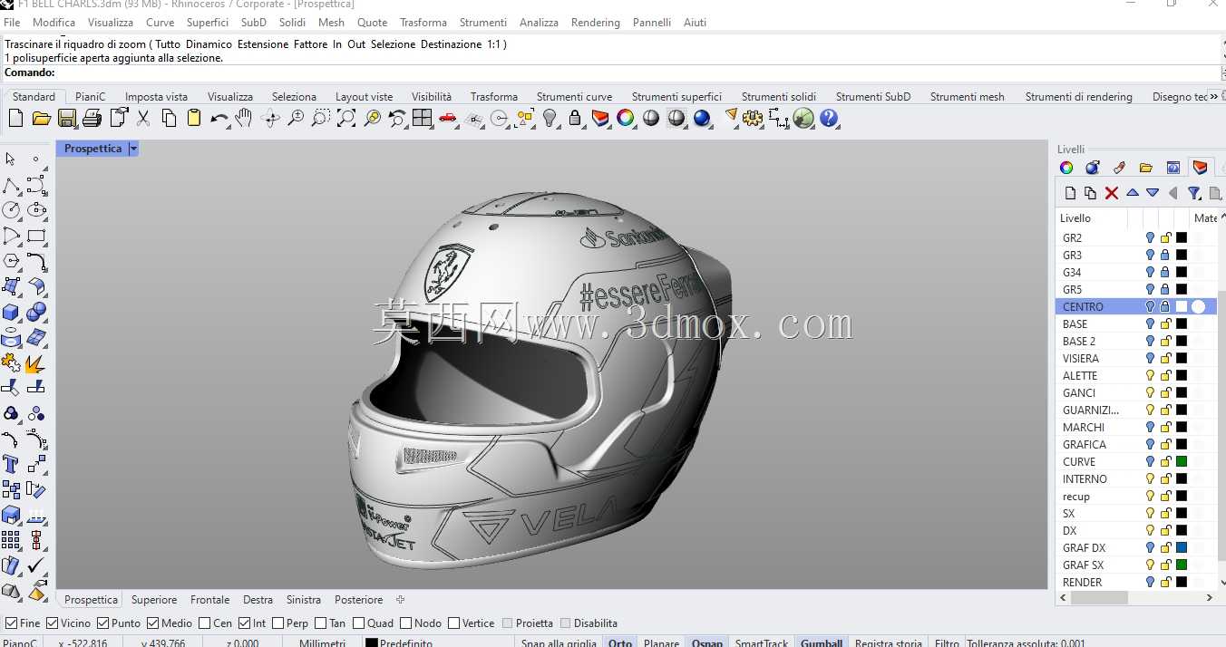Click the green color swatch of CURVE layer
This screenshot has height=647, width=1226.
click(x=1182, y=461)
